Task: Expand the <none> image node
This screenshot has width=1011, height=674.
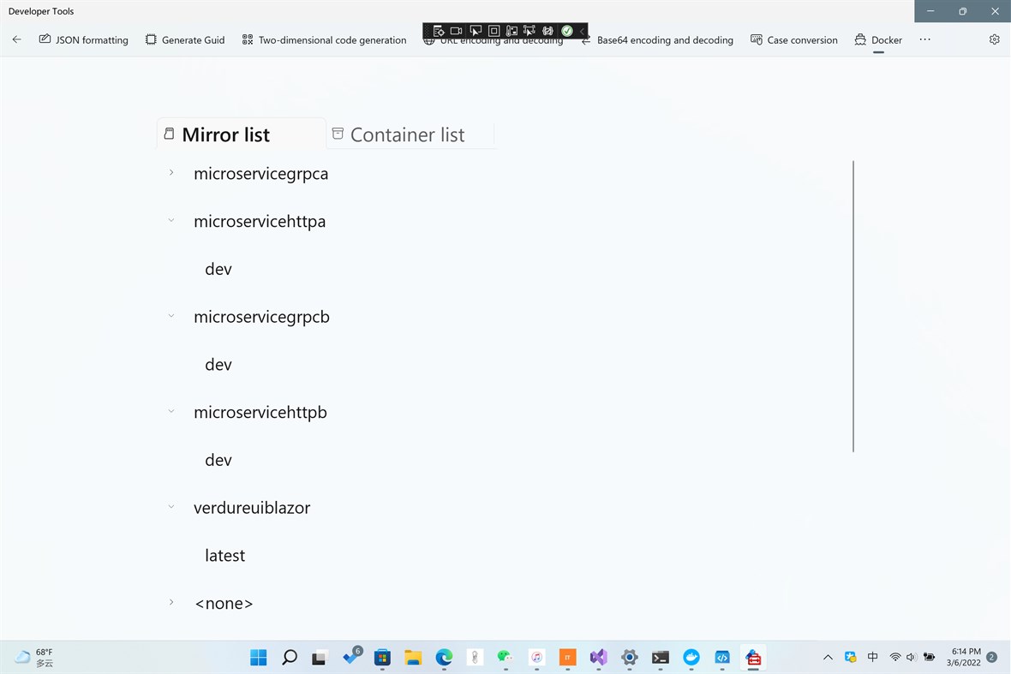Action: point(170,602)
